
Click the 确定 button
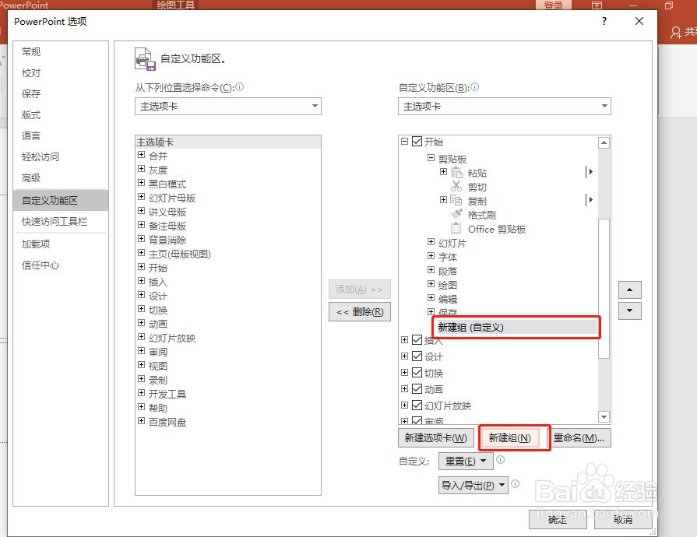point(558,520)
